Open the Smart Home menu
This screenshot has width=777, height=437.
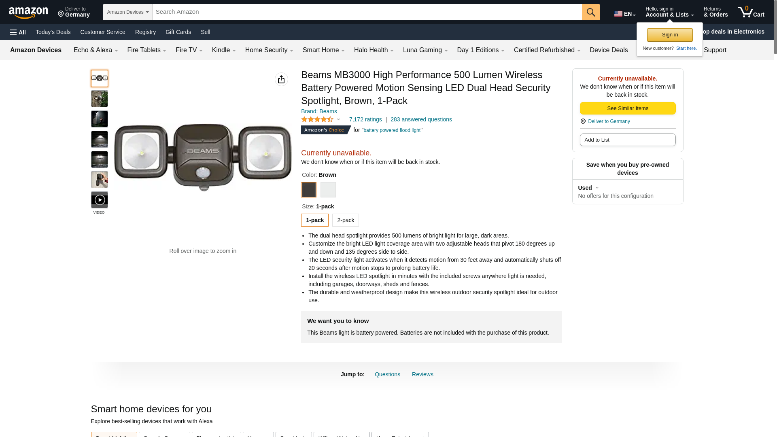pyautogui.click(x=323, y=50)
